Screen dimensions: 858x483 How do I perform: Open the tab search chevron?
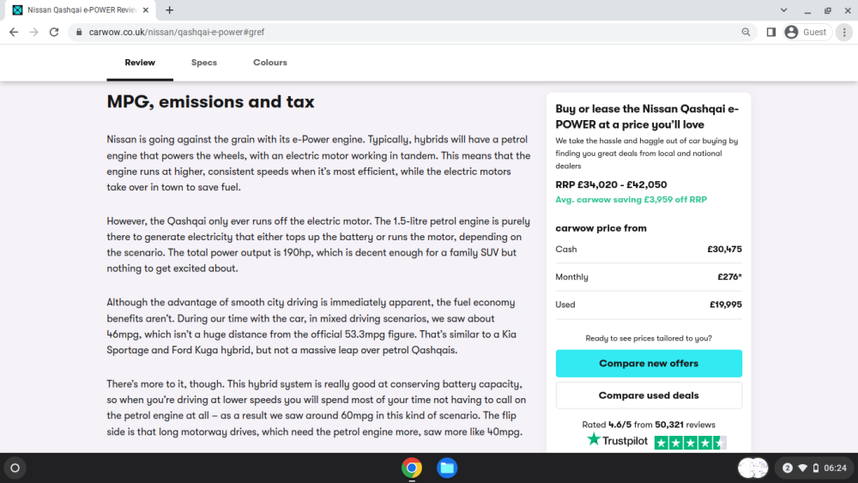pyautogui.click(x=783, y=9)
